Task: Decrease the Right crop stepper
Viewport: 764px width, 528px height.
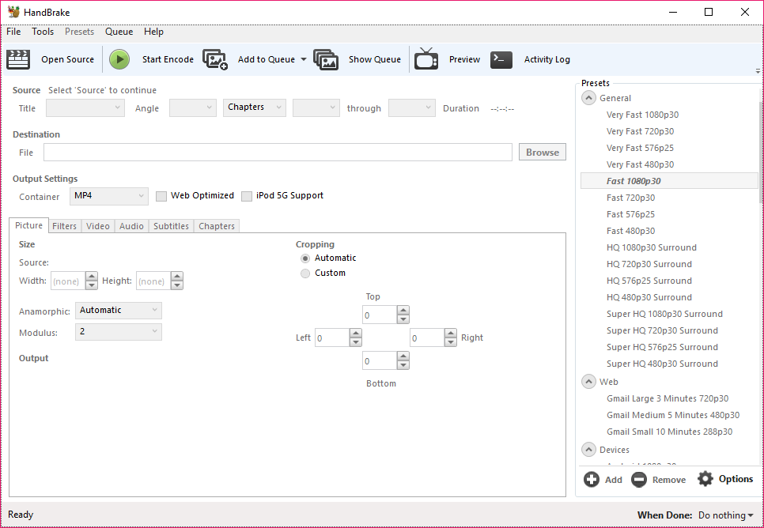Action: 451,342
